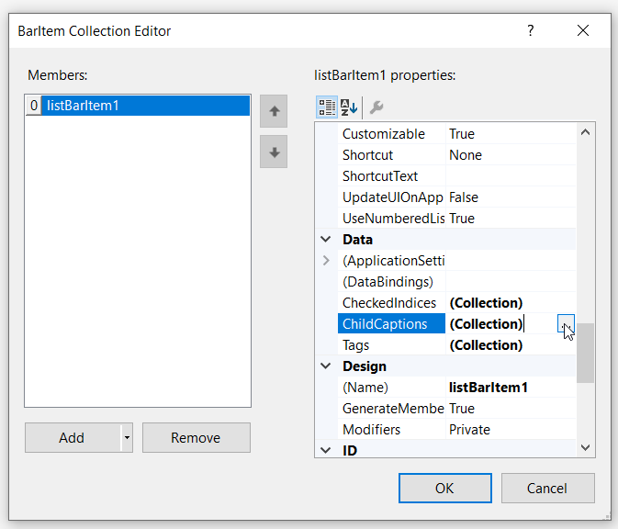Click the ChildCaptions ellipsis button
Screen dimensions: 618x529
click(566, 324)
